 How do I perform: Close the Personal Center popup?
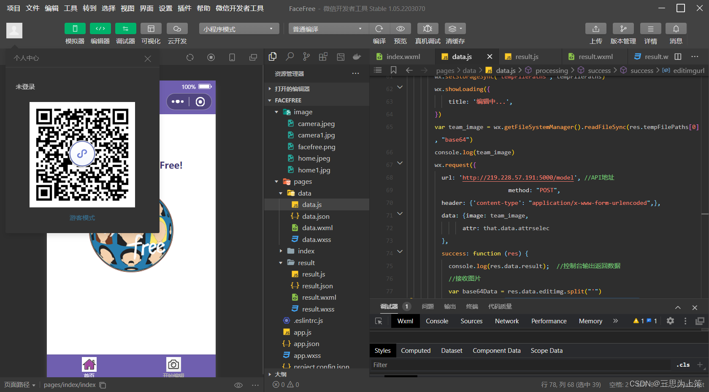[x=148, y=59]
